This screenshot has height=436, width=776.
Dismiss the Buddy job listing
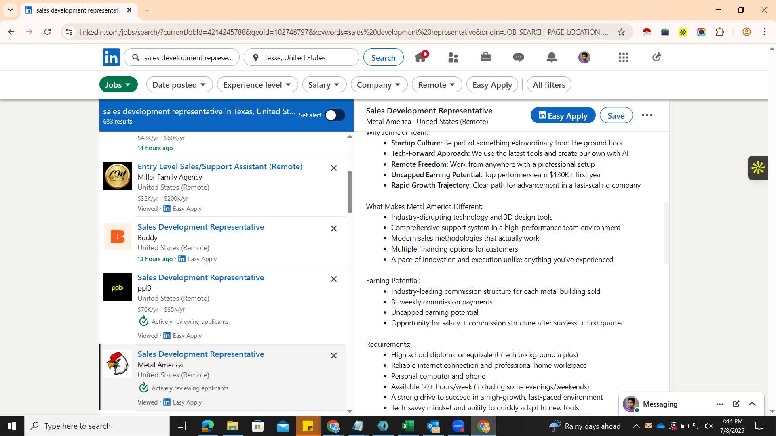[334, 228]
